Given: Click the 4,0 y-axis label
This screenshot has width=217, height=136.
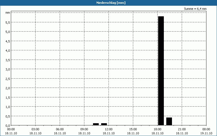Looking at the screenshot, I should [8, 51].
